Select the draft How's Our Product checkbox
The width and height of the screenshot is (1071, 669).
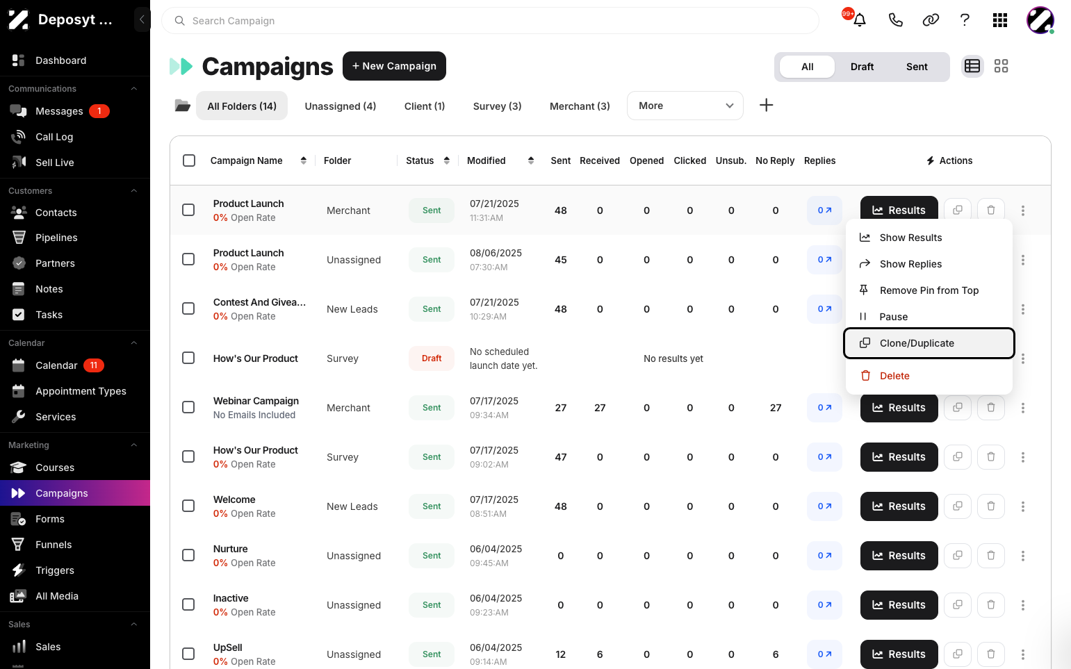click(x=188, y=358)
